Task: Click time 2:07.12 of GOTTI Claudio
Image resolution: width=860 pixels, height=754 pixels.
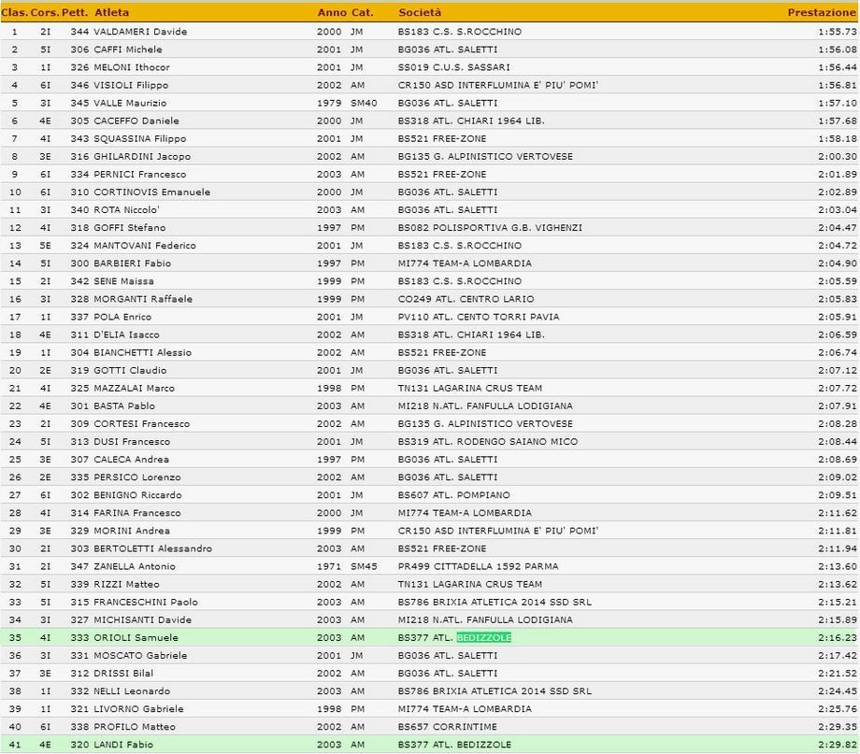Action: coord(837,370)
